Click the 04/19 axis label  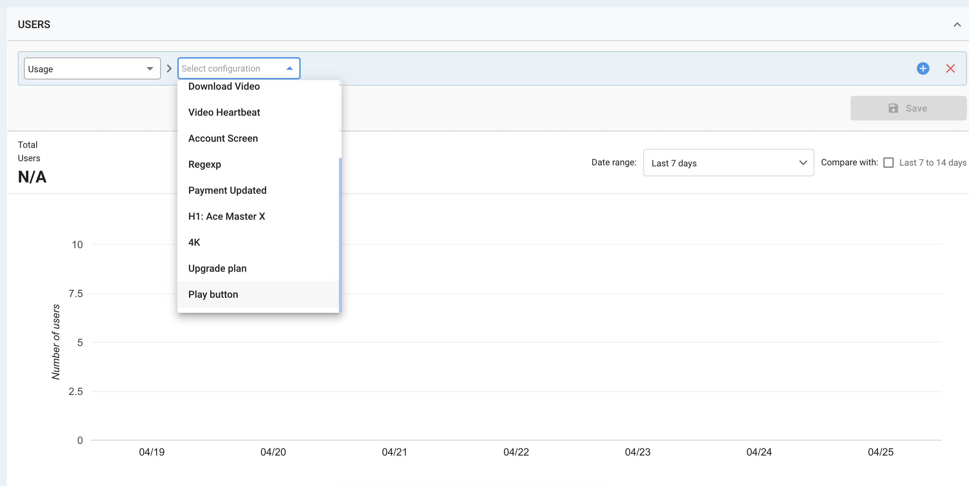pyautogui.click(x=152, y=452)
